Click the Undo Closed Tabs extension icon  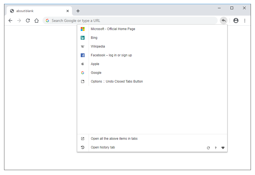click(x=224, y=21)
